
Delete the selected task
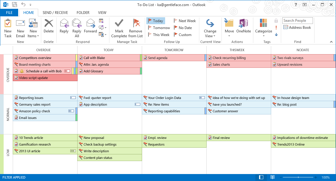pyautogui.click(x=49, y=26)
